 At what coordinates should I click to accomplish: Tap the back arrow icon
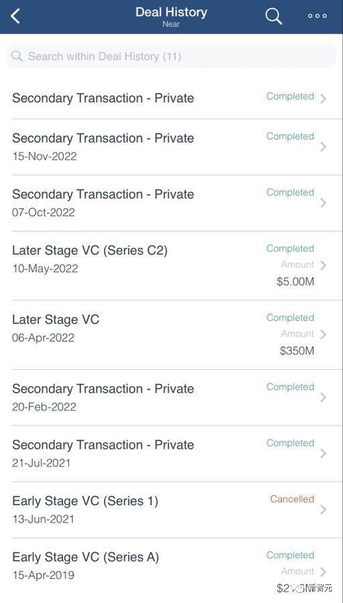tap(15, 16)
